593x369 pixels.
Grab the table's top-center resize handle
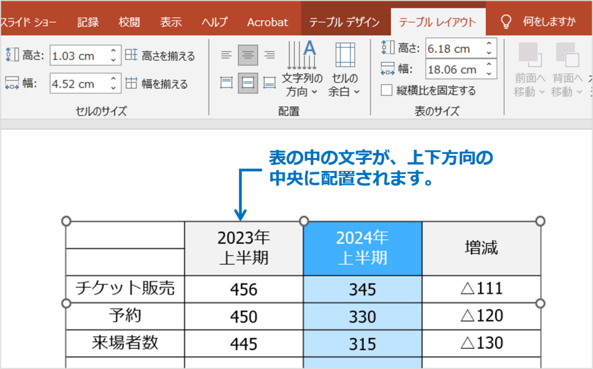pos(303,221)
